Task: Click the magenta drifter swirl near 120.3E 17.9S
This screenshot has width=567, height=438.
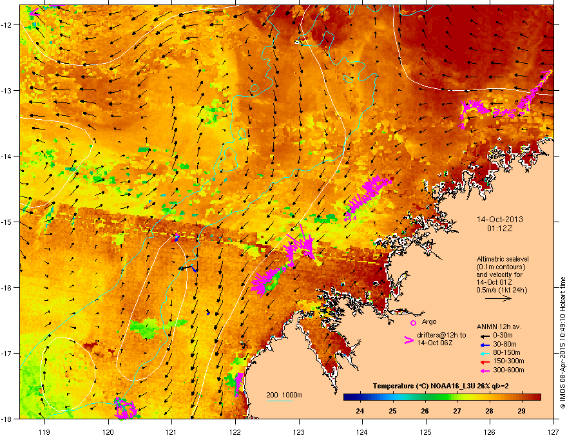Action: 125,408
